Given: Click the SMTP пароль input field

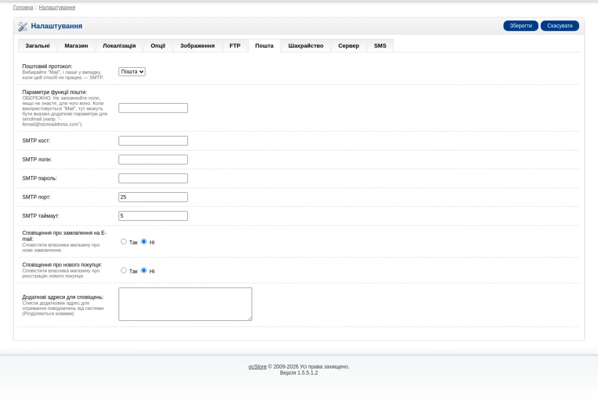Looking at the screenshot, I should click(153, 178).
